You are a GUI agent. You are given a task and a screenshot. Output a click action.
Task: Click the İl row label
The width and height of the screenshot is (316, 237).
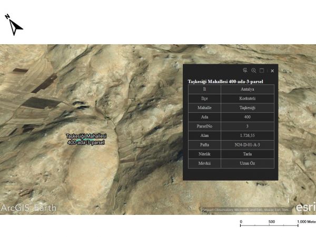204,90
